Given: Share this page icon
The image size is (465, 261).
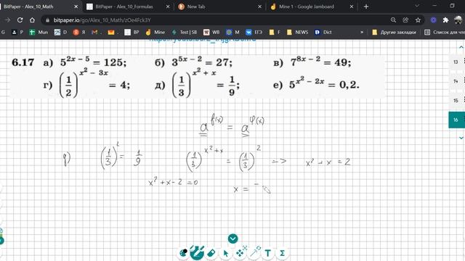Looking at the screenshot, I should (x=405, y=20).
